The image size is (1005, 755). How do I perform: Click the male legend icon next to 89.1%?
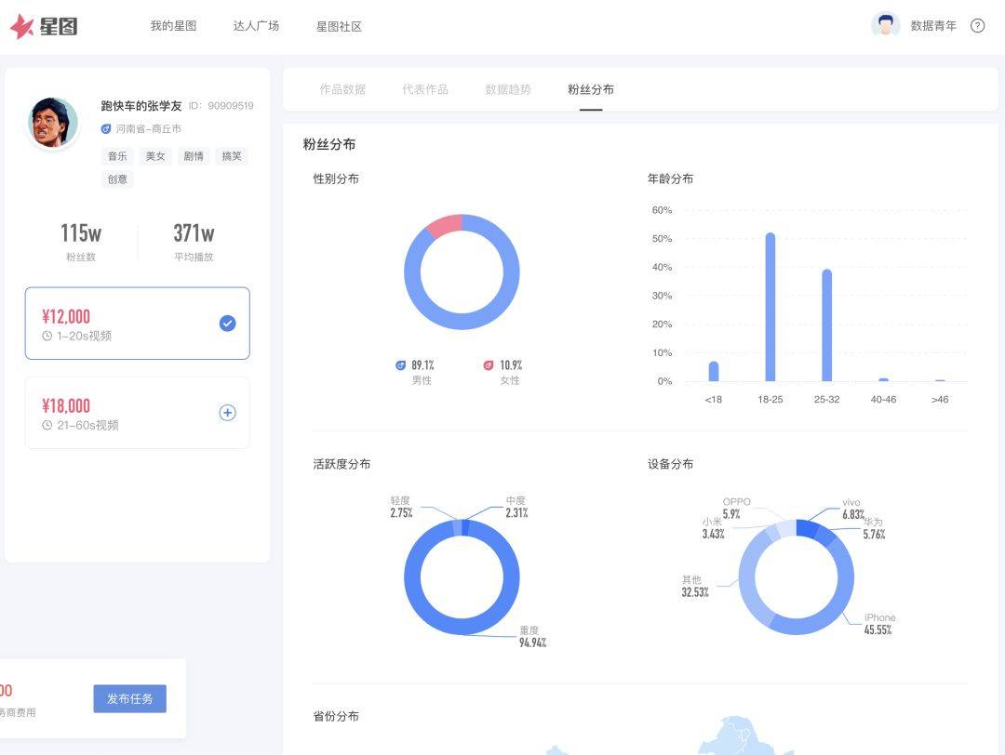point(400,365)
